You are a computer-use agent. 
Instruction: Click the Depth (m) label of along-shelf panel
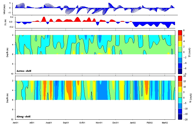(x=7, y=98)
